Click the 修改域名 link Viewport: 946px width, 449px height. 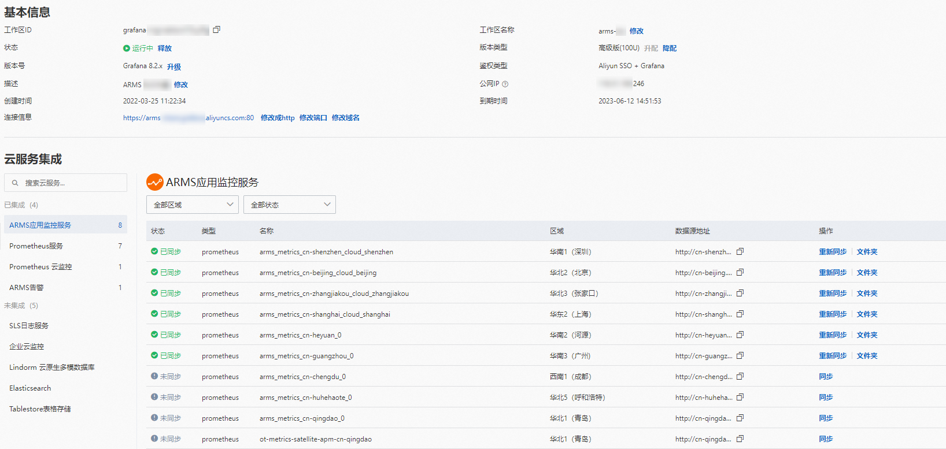point(346,117)
